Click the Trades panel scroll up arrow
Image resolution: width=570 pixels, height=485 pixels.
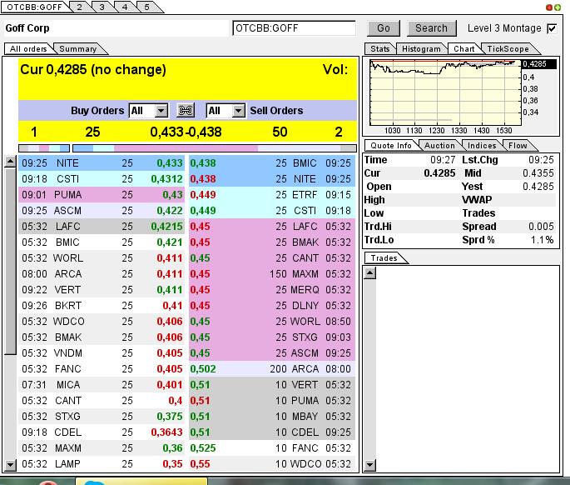369,272
